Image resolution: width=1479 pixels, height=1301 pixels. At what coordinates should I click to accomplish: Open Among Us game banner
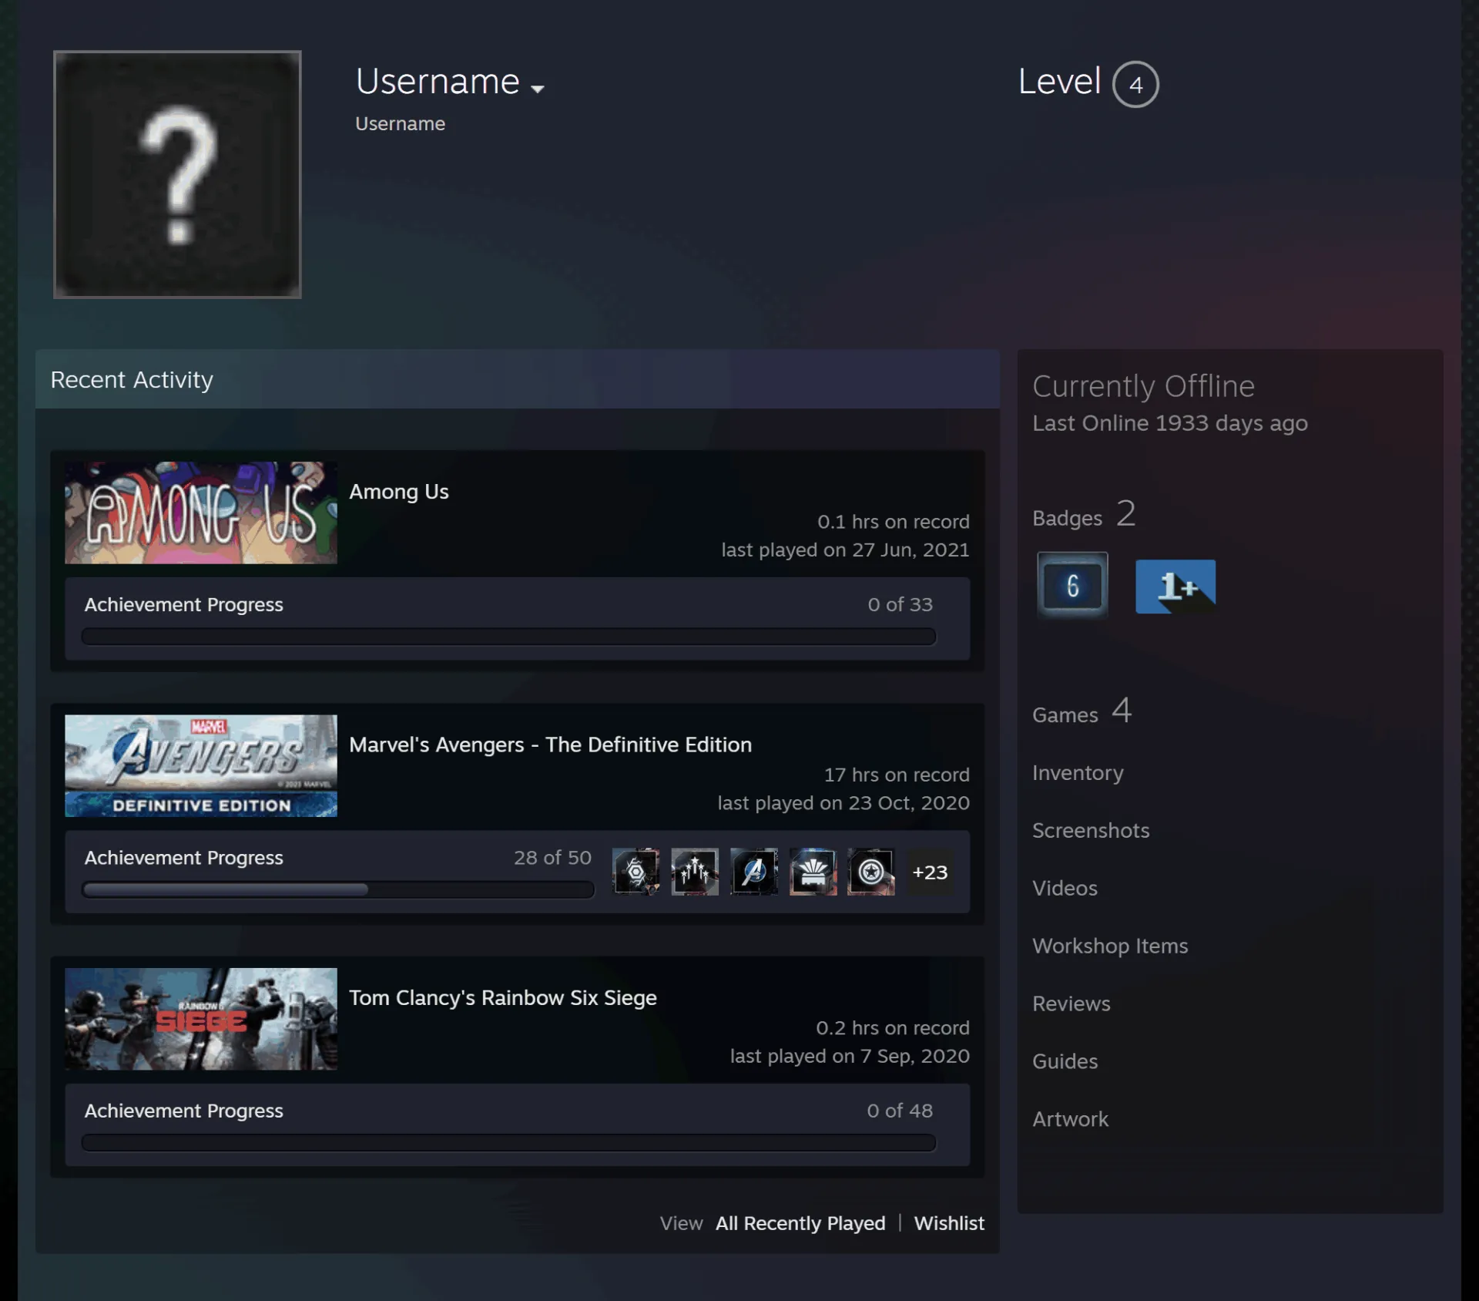[201, 513]
